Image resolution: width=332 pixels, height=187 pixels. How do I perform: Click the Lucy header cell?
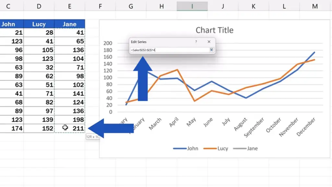(39, 24)
